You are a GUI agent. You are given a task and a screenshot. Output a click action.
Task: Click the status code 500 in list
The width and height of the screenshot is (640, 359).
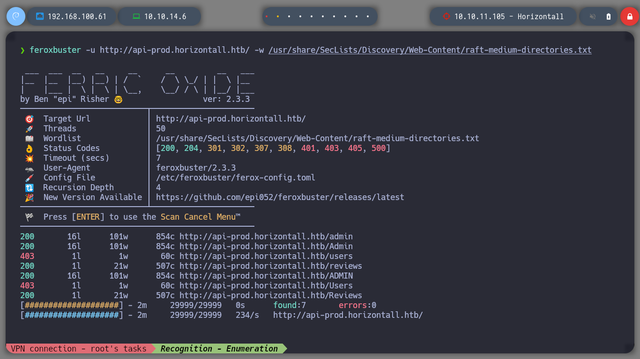tap(379, 148)
